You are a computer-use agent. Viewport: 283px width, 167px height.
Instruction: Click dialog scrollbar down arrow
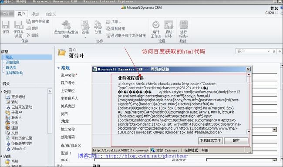pyautogui.click(x=249, y=132)
